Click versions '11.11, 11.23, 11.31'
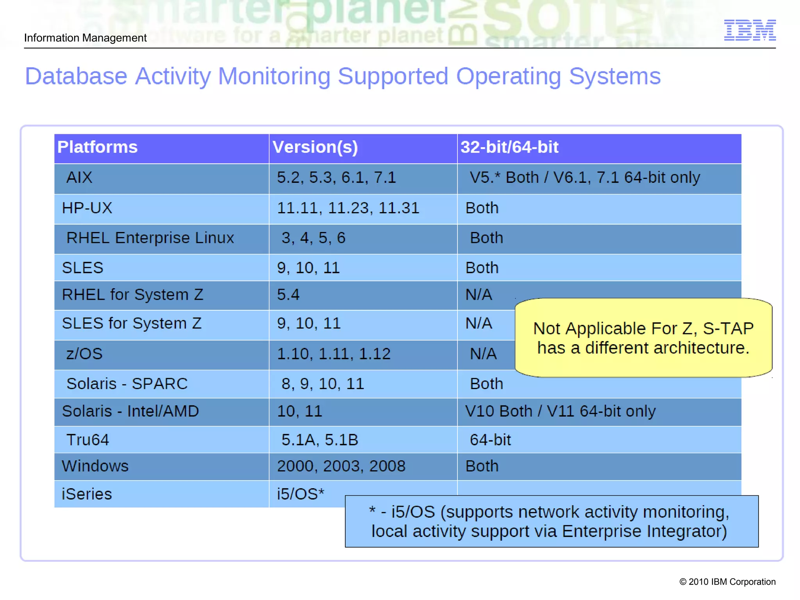Viewport: 800px width, 600px height. pos(348,208)
